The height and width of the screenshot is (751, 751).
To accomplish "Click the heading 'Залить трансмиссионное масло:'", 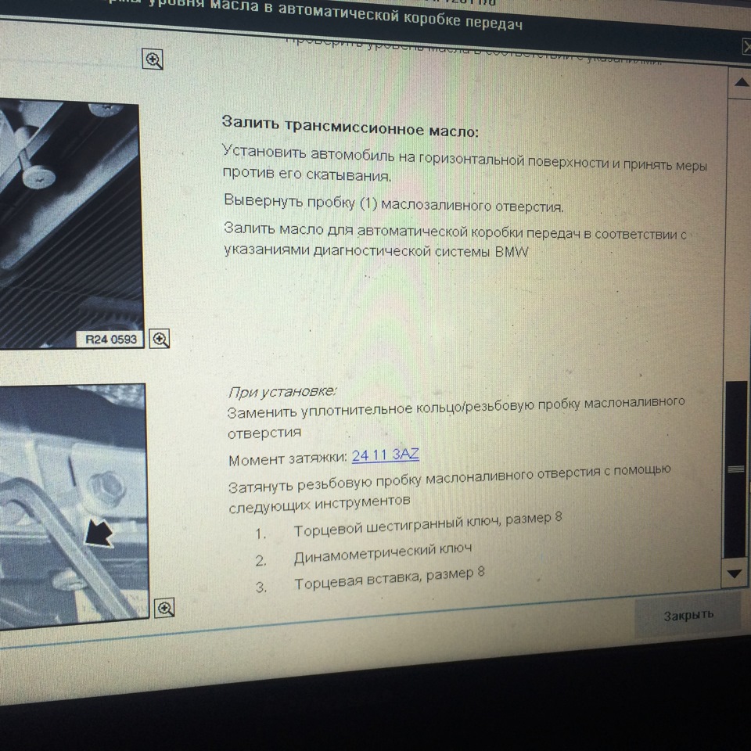I will [350, 127].
